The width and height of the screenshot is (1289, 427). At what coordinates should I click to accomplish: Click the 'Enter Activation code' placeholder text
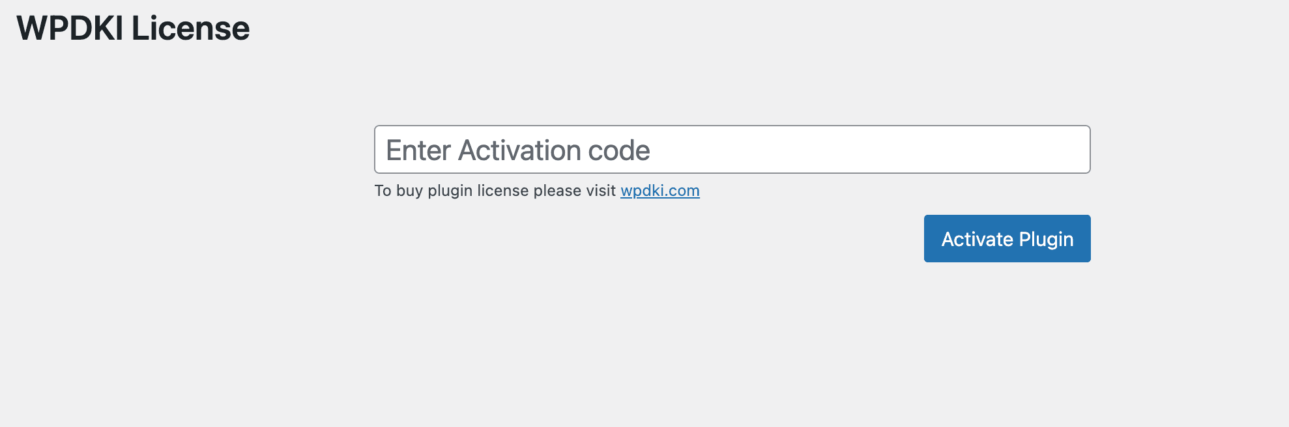click(518, 150)
